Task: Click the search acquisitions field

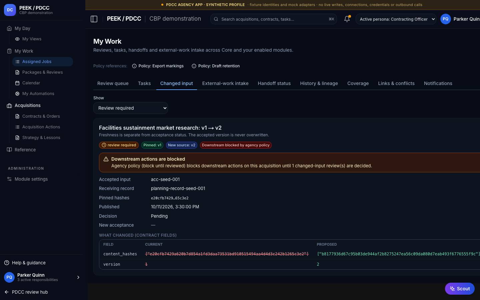Action: (x=274, y=19)
